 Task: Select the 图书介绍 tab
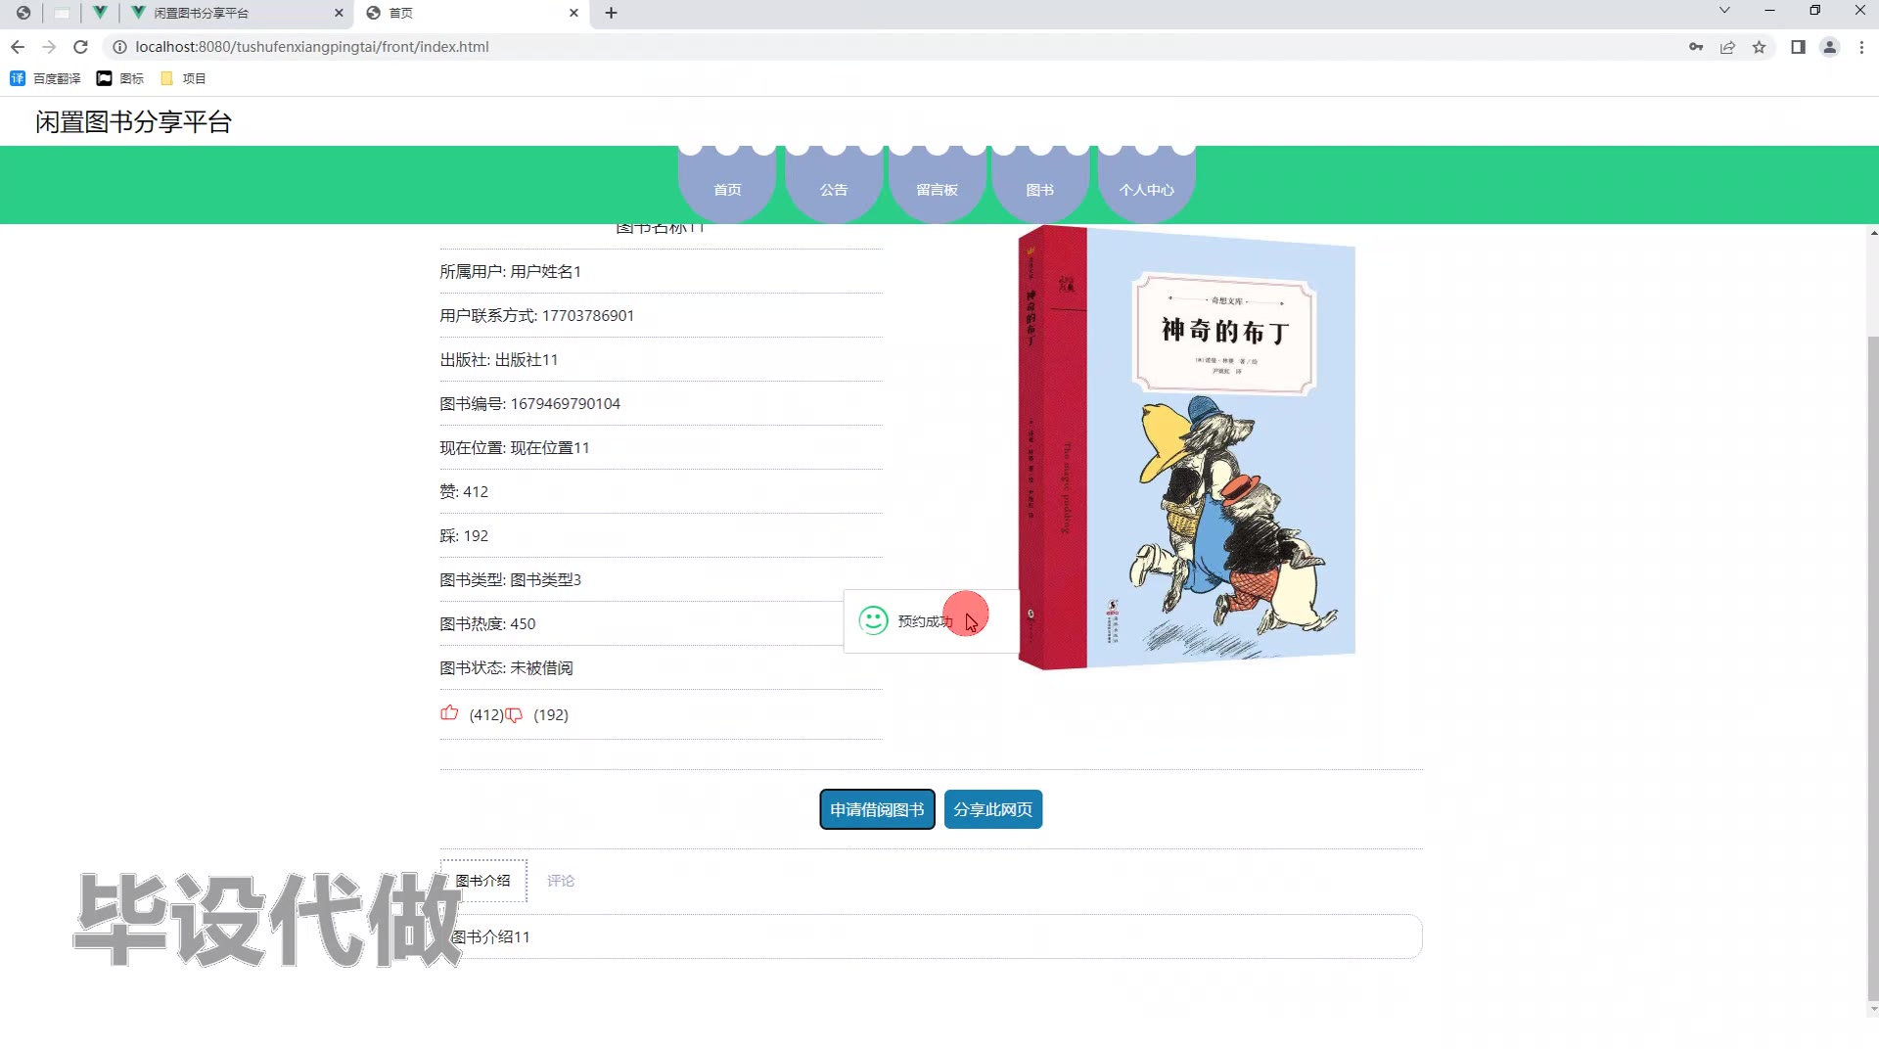[483, 881]
